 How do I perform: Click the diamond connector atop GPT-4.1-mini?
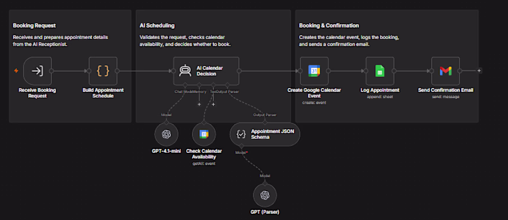tap(166, 122)
